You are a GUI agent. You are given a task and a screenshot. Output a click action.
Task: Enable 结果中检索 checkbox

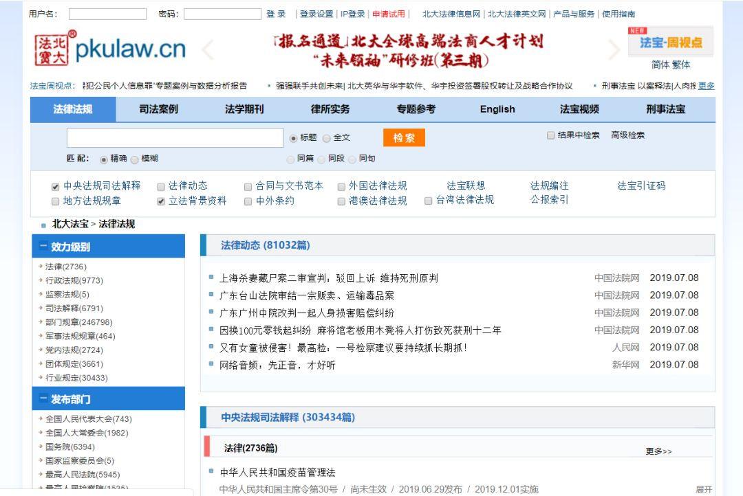click(x=550, y=135)
